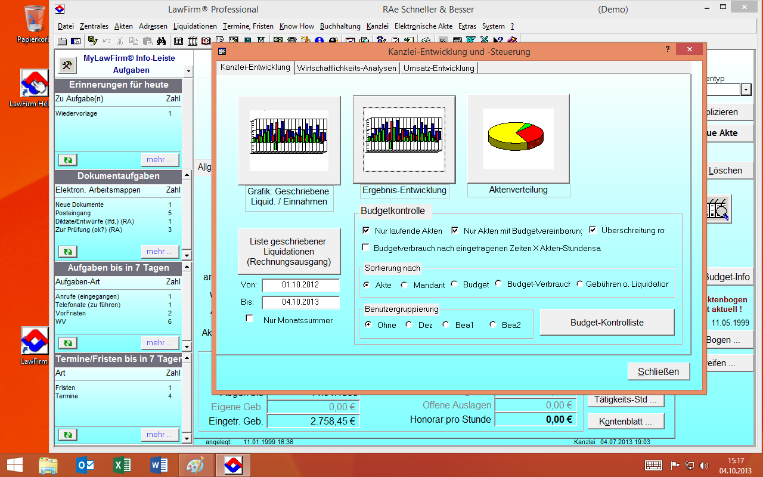Click the binoculars search icon in toolbar
The width and height of the screenshot is (763, 477).
coord(161,41)
